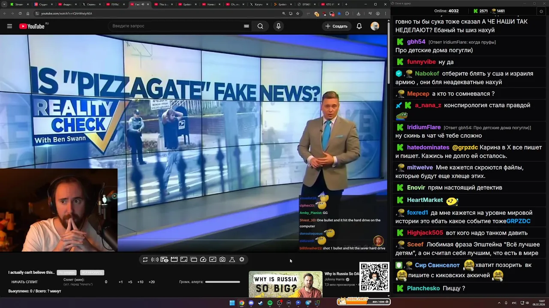
Task: Click the browser home icon
Action: (28, 13)
